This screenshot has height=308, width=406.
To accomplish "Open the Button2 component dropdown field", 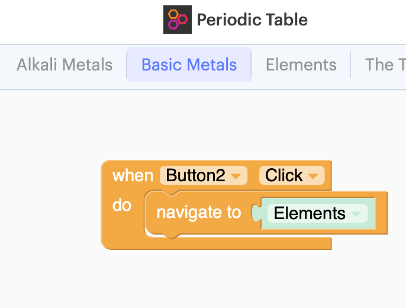I will coord(203,176).
